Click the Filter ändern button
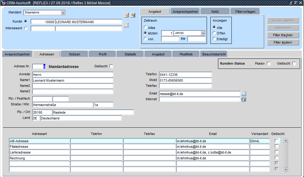304x177 pixels. 283,42
